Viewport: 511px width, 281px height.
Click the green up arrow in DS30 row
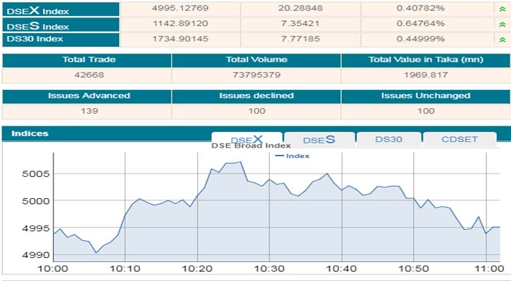click(502, 39)
